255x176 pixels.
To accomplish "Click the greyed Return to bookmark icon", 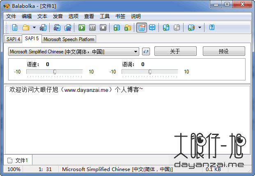I will tap(177, 27).
